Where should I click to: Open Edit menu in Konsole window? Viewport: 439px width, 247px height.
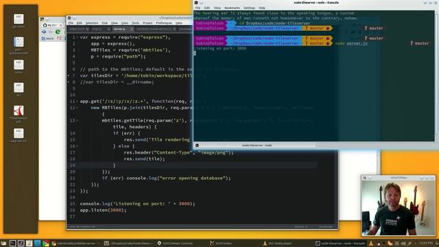[207, 8]
